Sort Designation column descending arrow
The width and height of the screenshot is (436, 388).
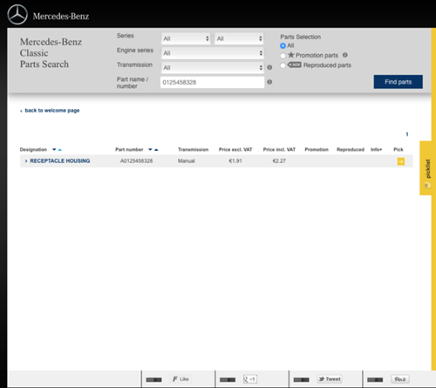[54, 150]
